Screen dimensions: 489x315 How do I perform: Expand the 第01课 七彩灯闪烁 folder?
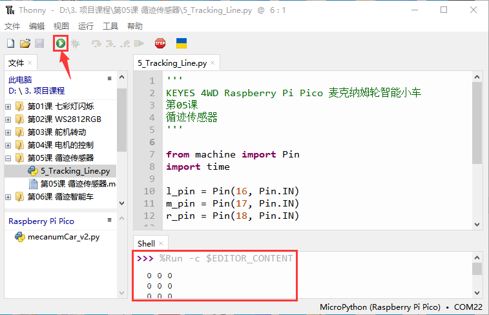[x=8, y=107]
